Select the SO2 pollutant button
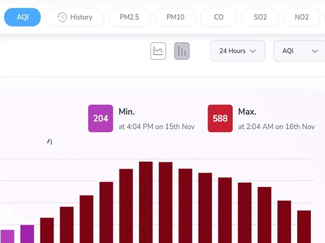 (260, 17)
